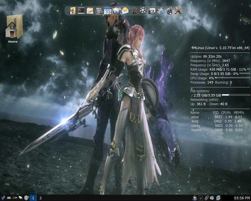Viewport: 251px width, 201px height.
Task: Click the Up: 361 B network value
Action: click(198, 104)
